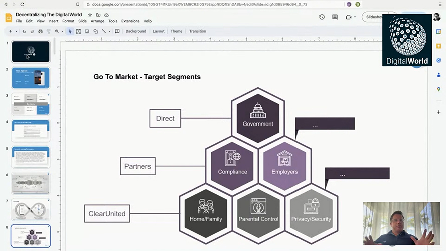
Task: Click the print icon
Action: click(41, 31)
